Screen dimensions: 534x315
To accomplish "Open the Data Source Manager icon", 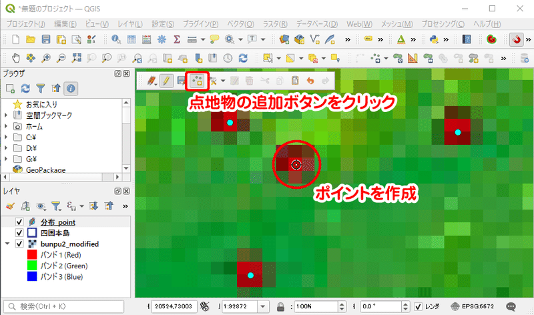I will (284, 39).
